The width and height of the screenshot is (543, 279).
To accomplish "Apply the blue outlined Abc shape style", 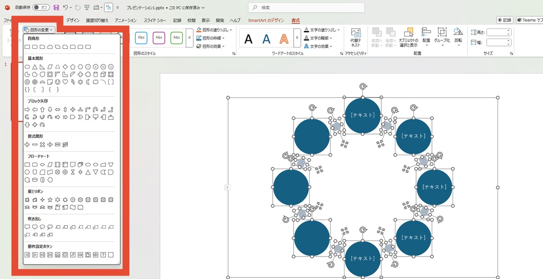I will coord(141,38).
